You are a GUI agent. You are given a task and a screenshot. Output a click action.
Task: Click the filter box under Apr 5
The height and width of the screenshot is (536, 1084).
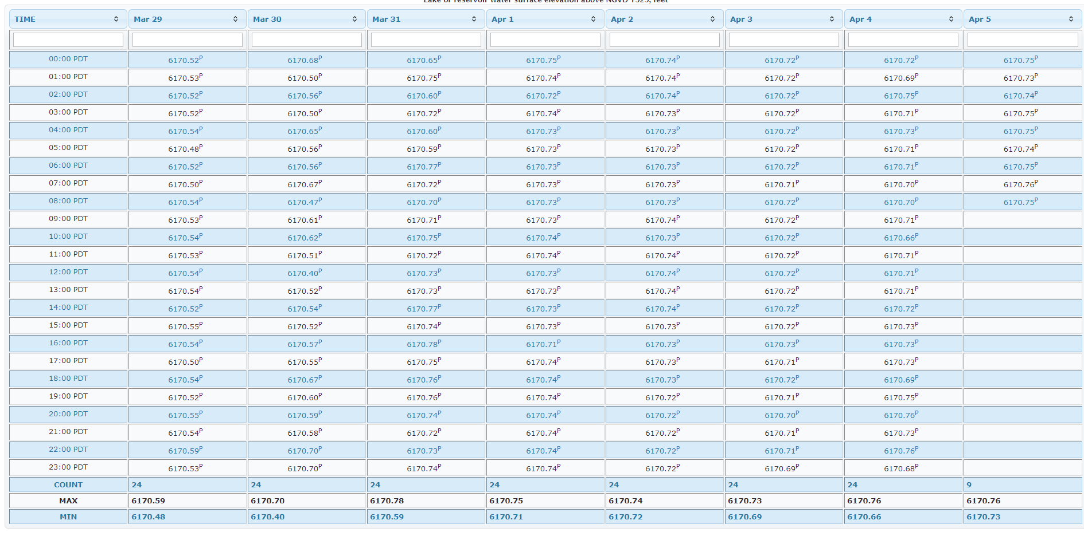click(x=1023, y=40)
